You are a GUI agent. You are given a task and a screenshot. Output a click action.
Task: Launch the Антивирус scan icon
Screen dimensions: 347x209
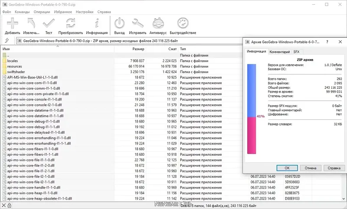[x=158, y=23]
